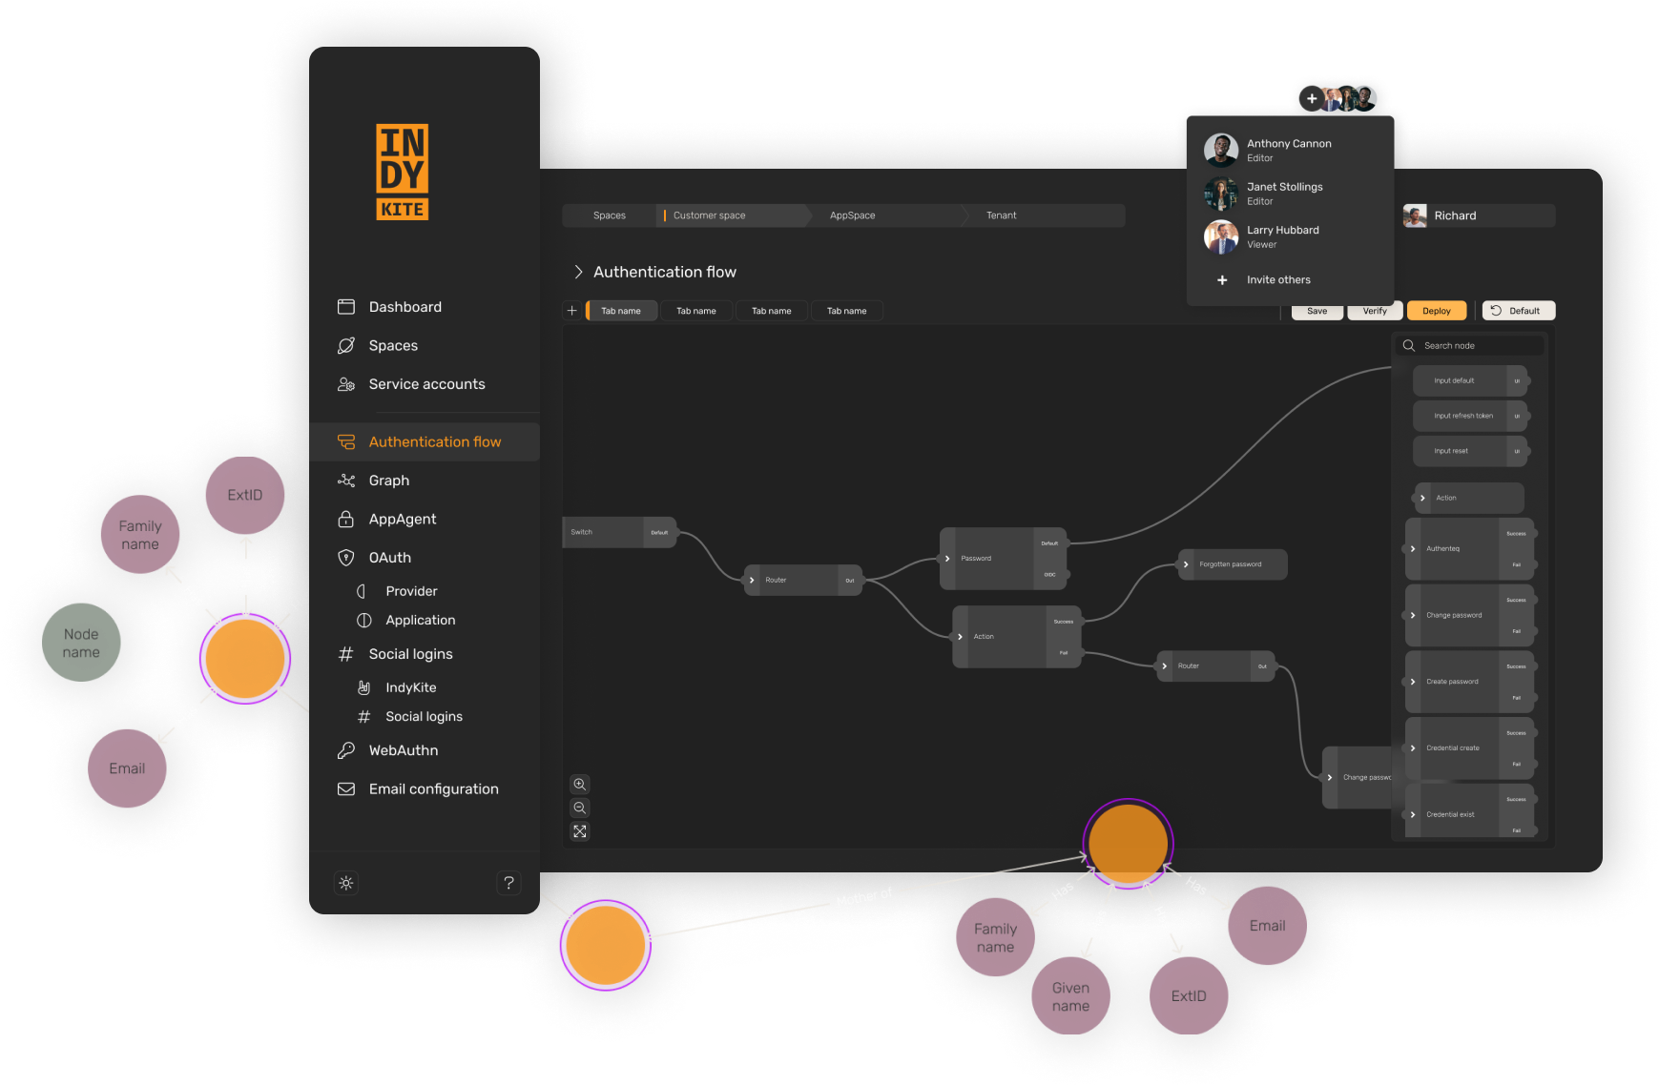Select the OAuth shield icon
The width and height of the screenshot is (1659, 1085).
pyautogui.click(x=346, y=558)
